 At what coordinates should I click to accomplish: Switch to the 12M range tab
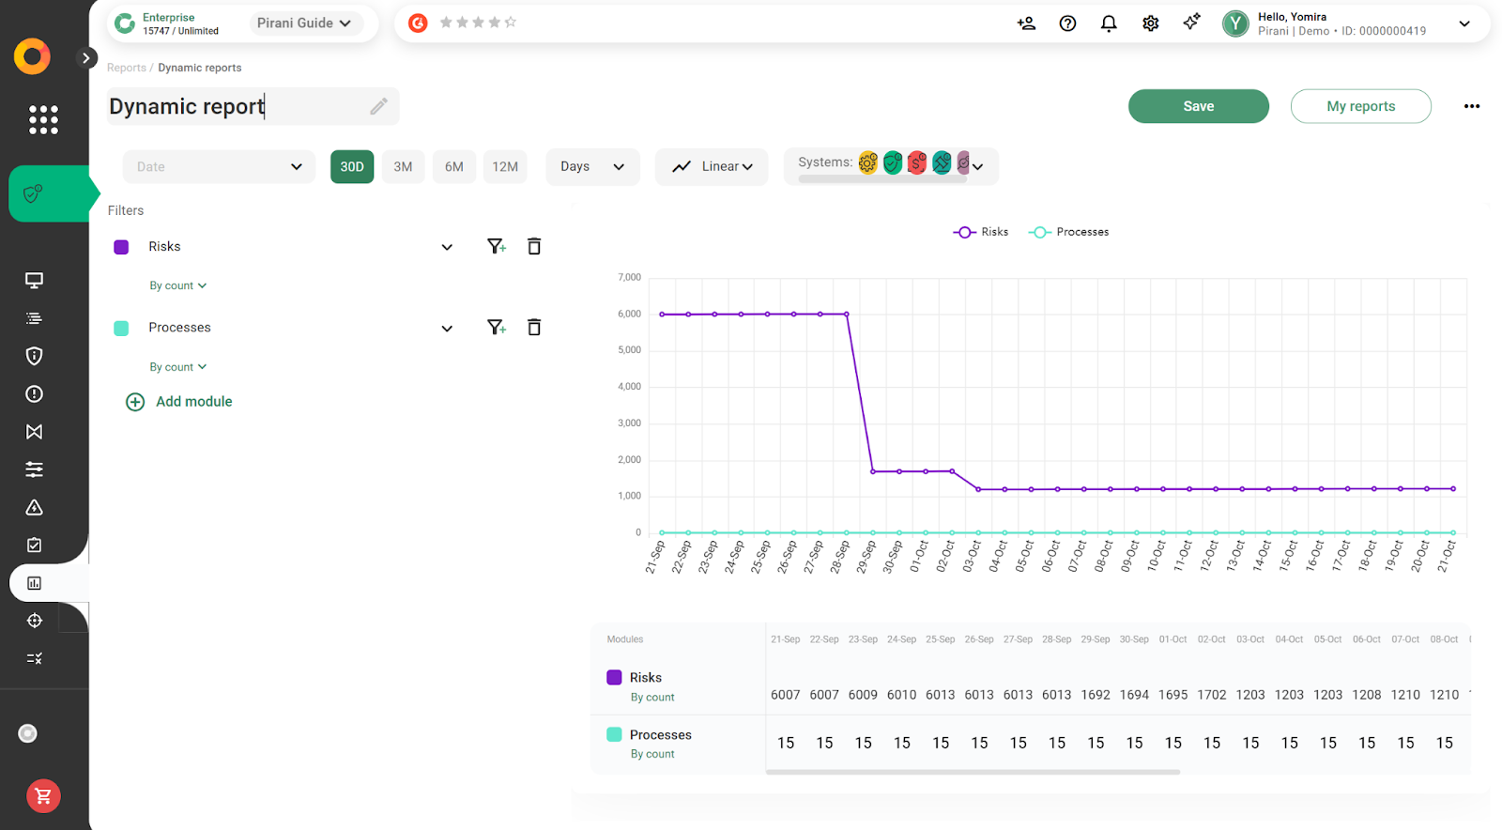coord(505,166)
